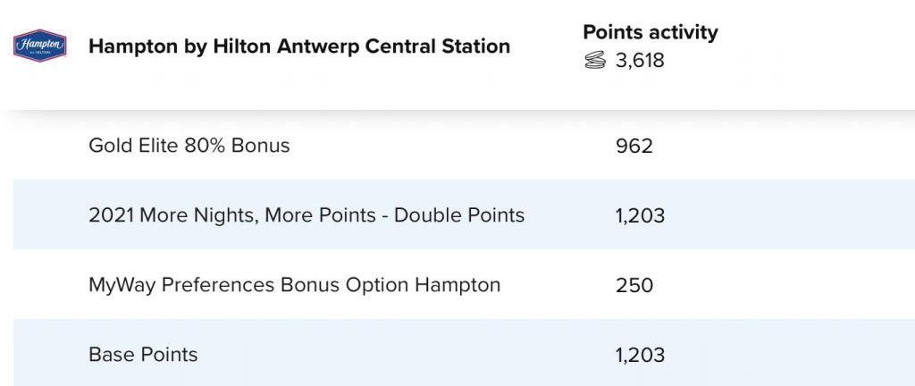Select the 2021 More Nights, More Points row

306,215
